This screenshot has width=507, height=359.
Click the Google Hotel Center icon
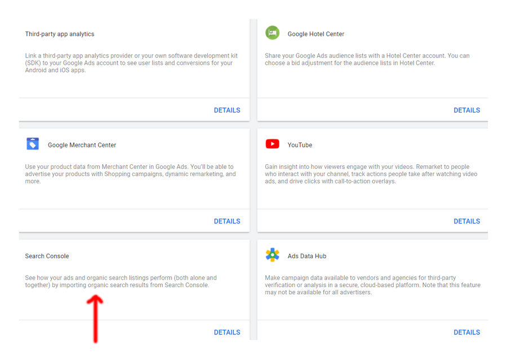click(x=272, y=33)
